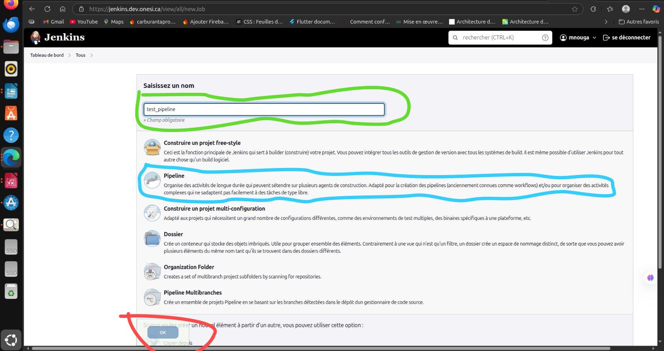Expand the breadcrumb chevron after Tableau de bord

click(70, 55)
